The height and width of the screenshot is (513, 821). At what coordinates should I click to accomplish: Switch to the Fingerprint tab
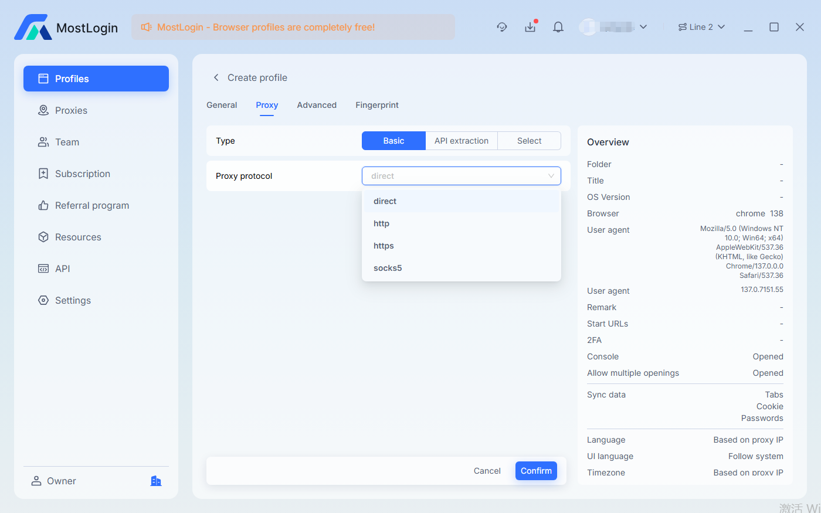377,105
